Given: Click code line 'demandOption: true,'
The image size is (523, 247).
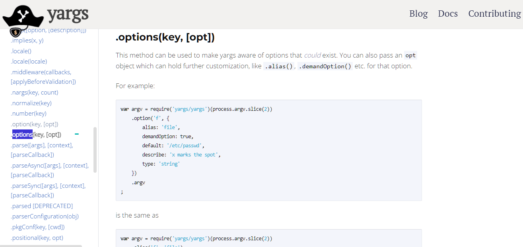Looking at the screenshot, I should click(168, 136).
